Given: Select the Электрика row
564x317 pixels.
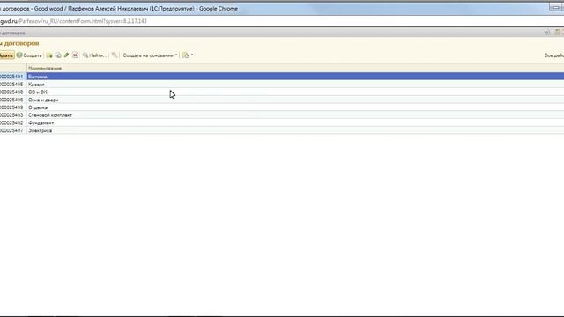Looking at the screenshot, I should [295, 130].
